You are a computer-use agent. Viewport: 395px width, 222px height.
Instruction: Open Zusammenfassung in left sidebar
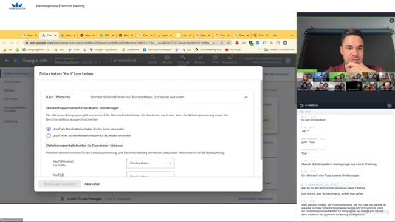pos(16,73)
